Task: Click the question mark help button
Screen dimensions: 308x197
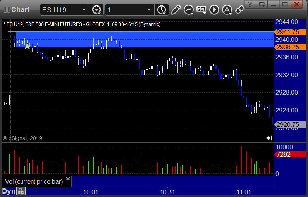Action: coord(250,4)
